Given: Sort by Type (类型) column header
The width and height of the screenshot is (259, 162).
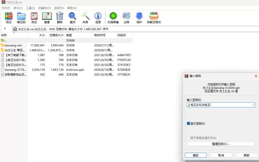Looking at the screenshot, I should (x=79, y=35).
